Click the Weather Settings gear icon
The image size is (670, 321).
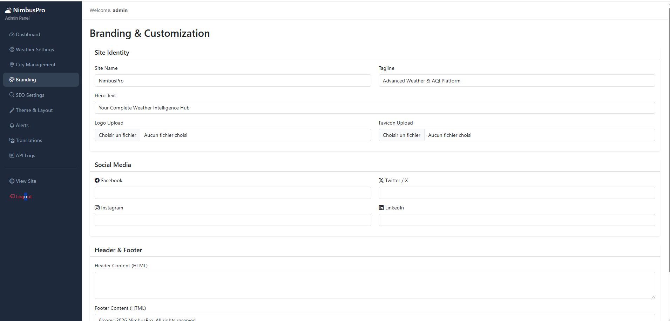[x=12, y=49]
